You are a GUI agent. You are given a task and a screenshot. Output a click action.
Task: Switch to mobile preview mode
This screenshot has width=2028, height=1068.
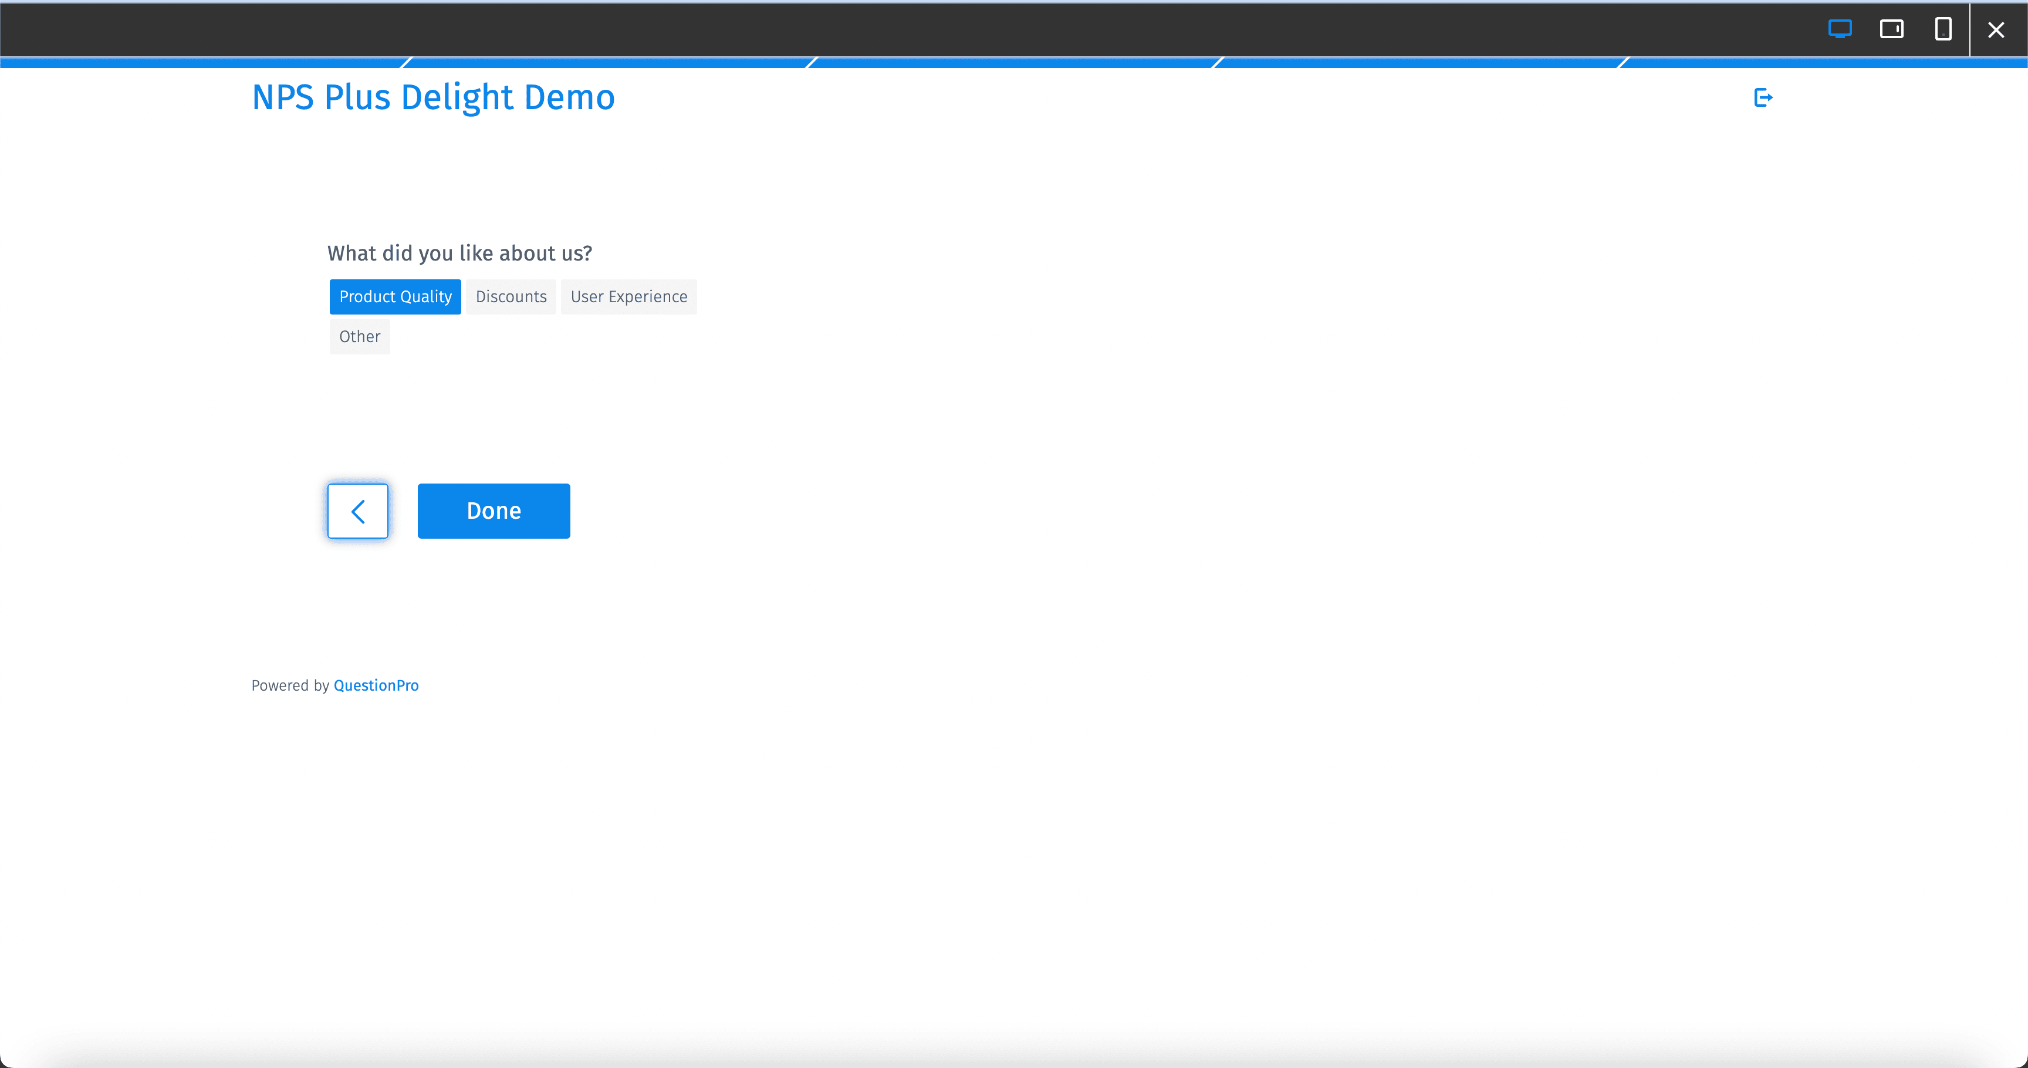1943,29
